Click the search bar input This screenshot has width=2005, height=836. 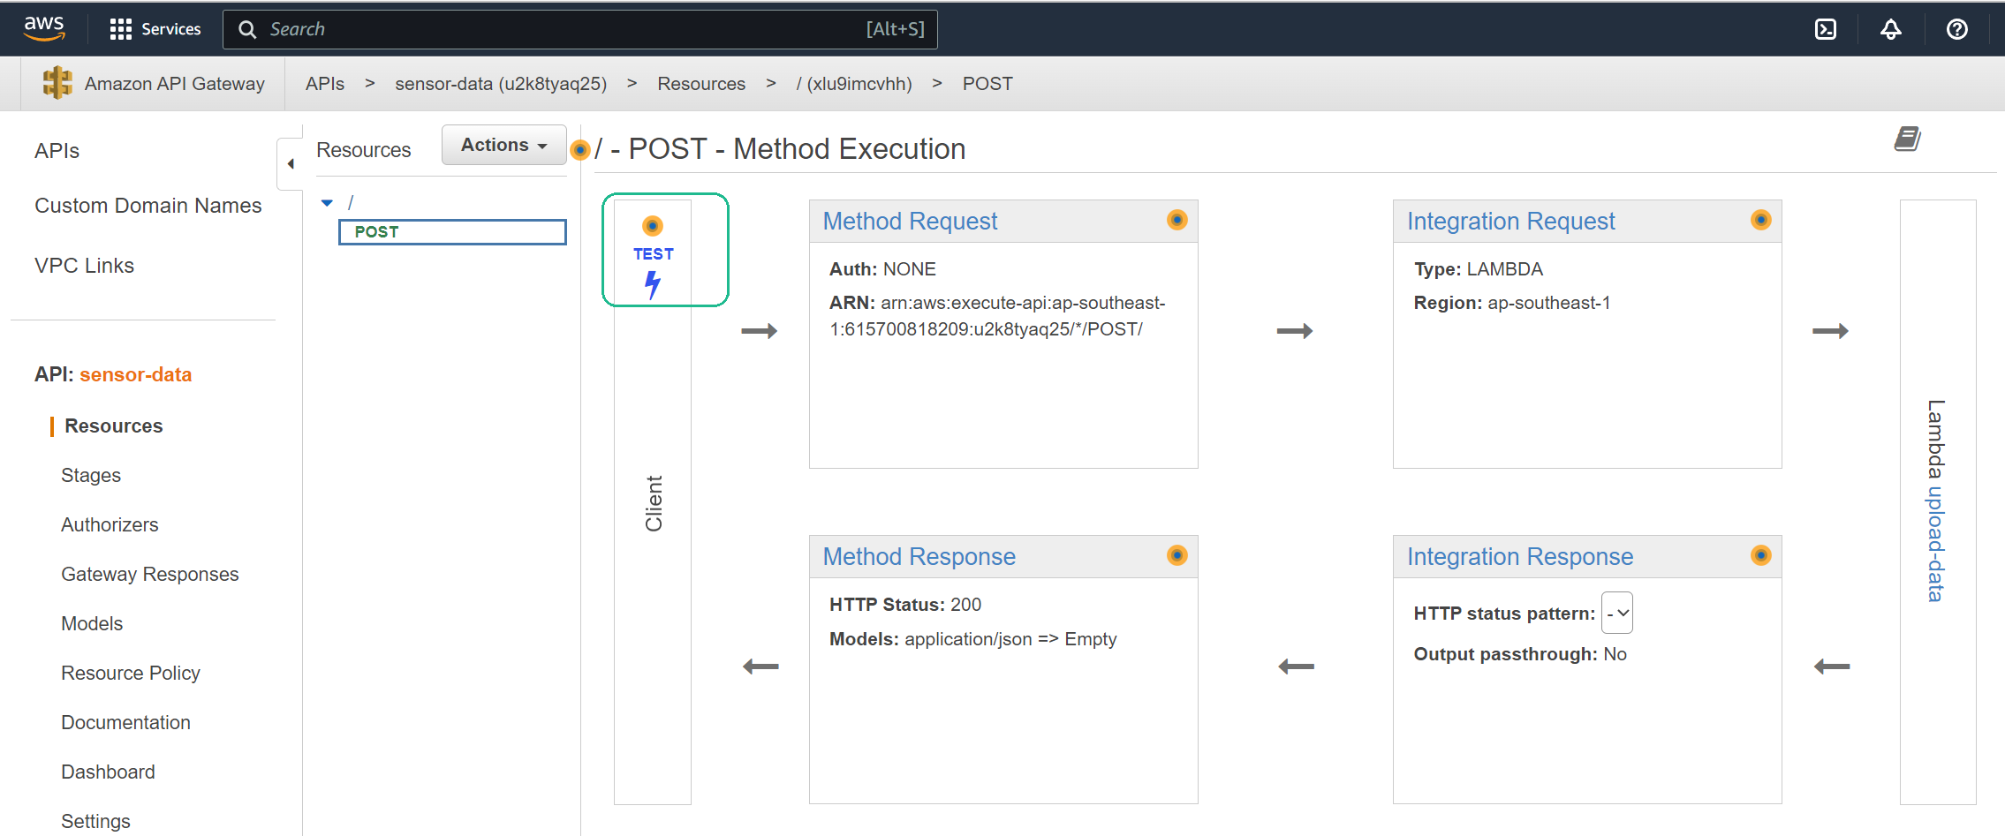tap(580, 29)
